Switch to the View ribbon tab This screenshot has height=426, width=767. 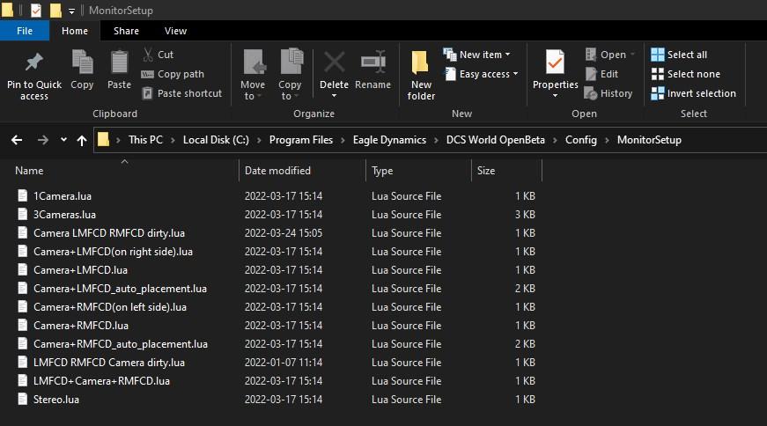click(175, 31)
